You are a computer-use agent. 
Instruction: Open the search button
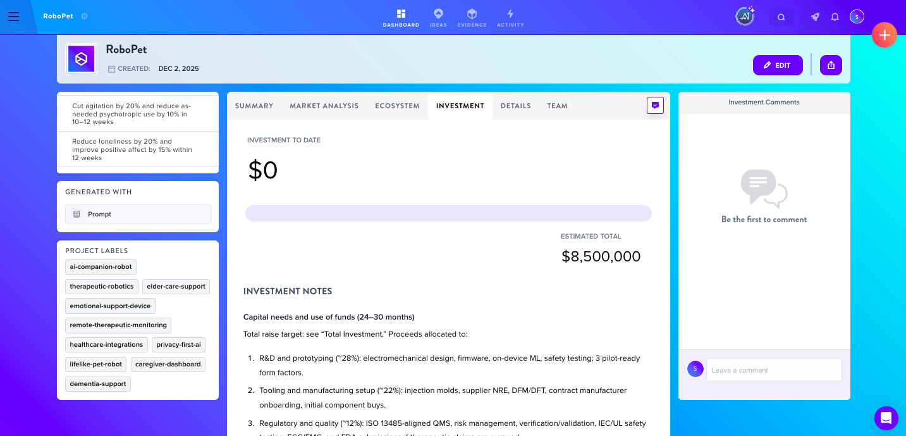point(781,17)
